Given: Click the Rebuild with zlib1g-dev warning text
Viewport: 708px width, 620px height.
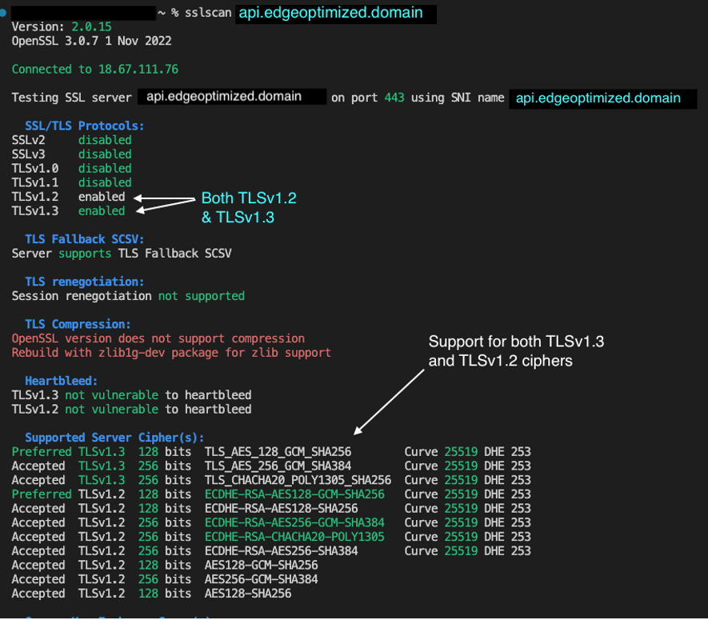Looking at the screenshot, I should [170, 353].
